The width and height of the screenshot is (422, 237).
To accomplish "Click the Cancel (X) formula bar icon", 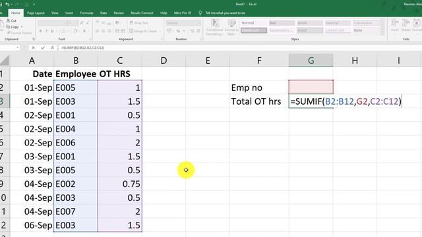I will pos(33,47).
